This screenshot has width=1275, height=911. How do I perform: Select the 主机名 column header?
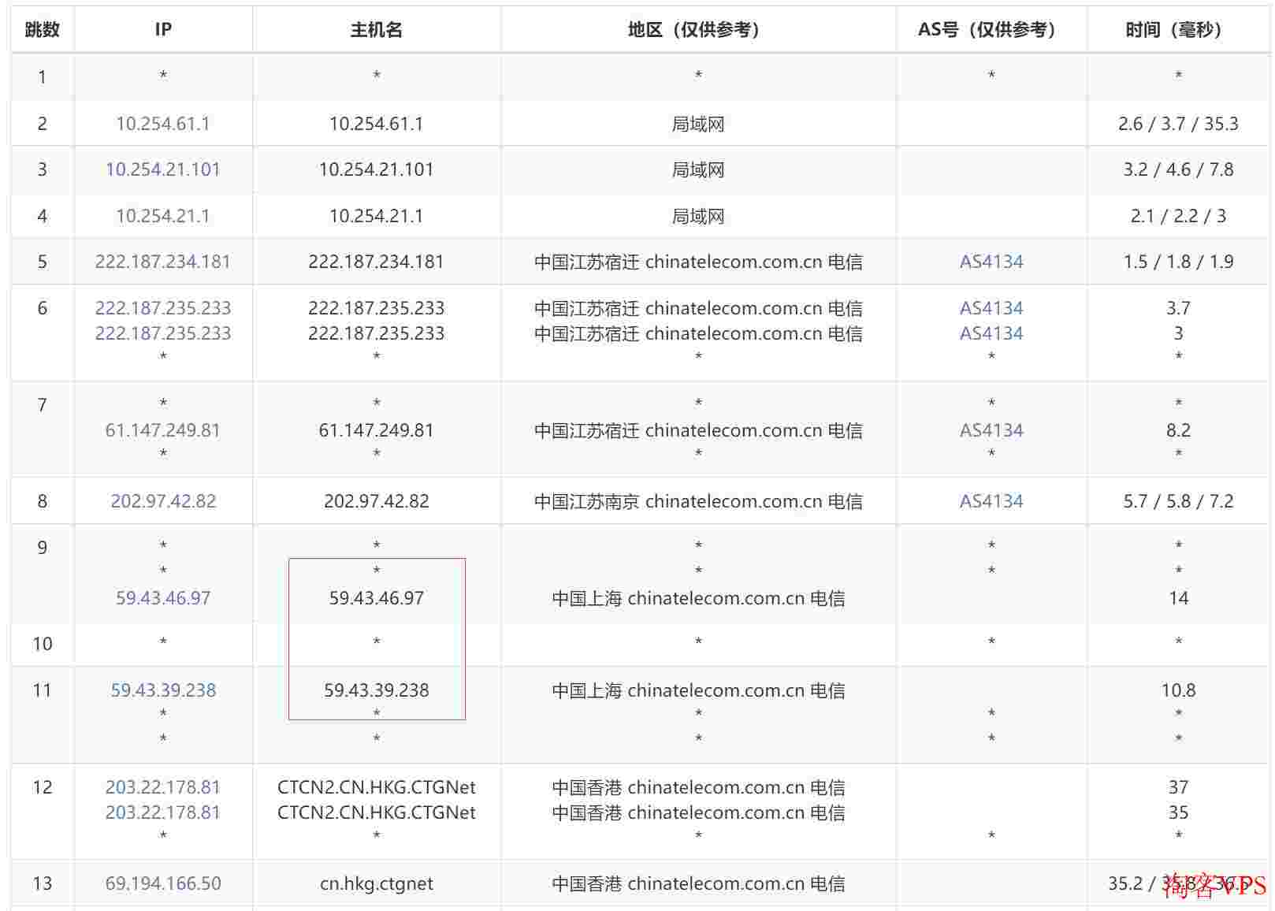click(377, 30)
